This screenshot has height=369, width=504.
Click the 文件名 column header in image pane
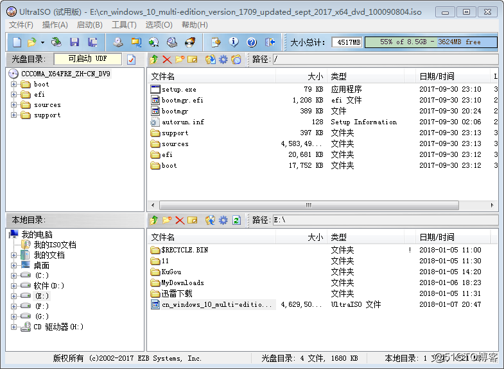(x=212, y=76)
